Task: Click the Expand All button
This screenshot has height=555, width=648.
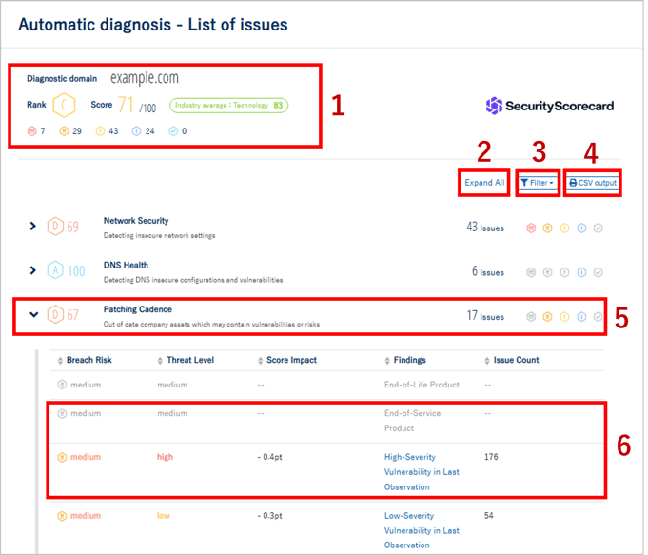Action: pos(484,183)
